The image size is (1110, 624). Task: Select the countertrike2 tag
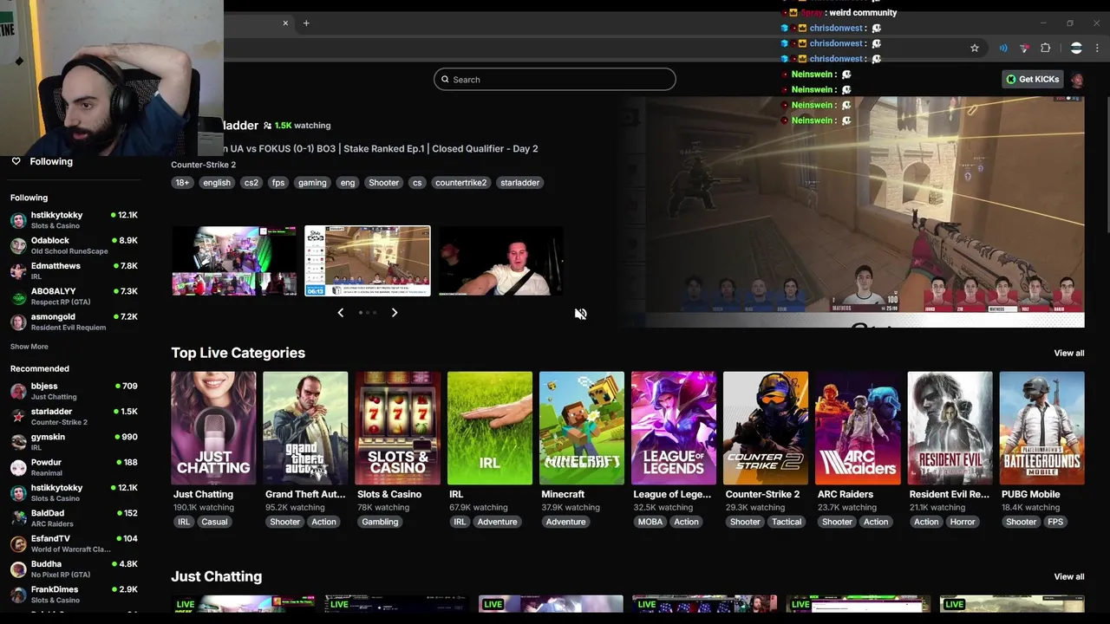pos(461,183)
